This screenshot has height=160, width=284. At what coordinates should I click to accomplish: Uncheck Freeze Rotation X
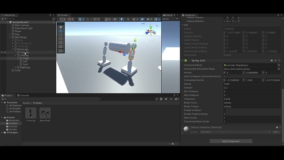tap(224, 21)
